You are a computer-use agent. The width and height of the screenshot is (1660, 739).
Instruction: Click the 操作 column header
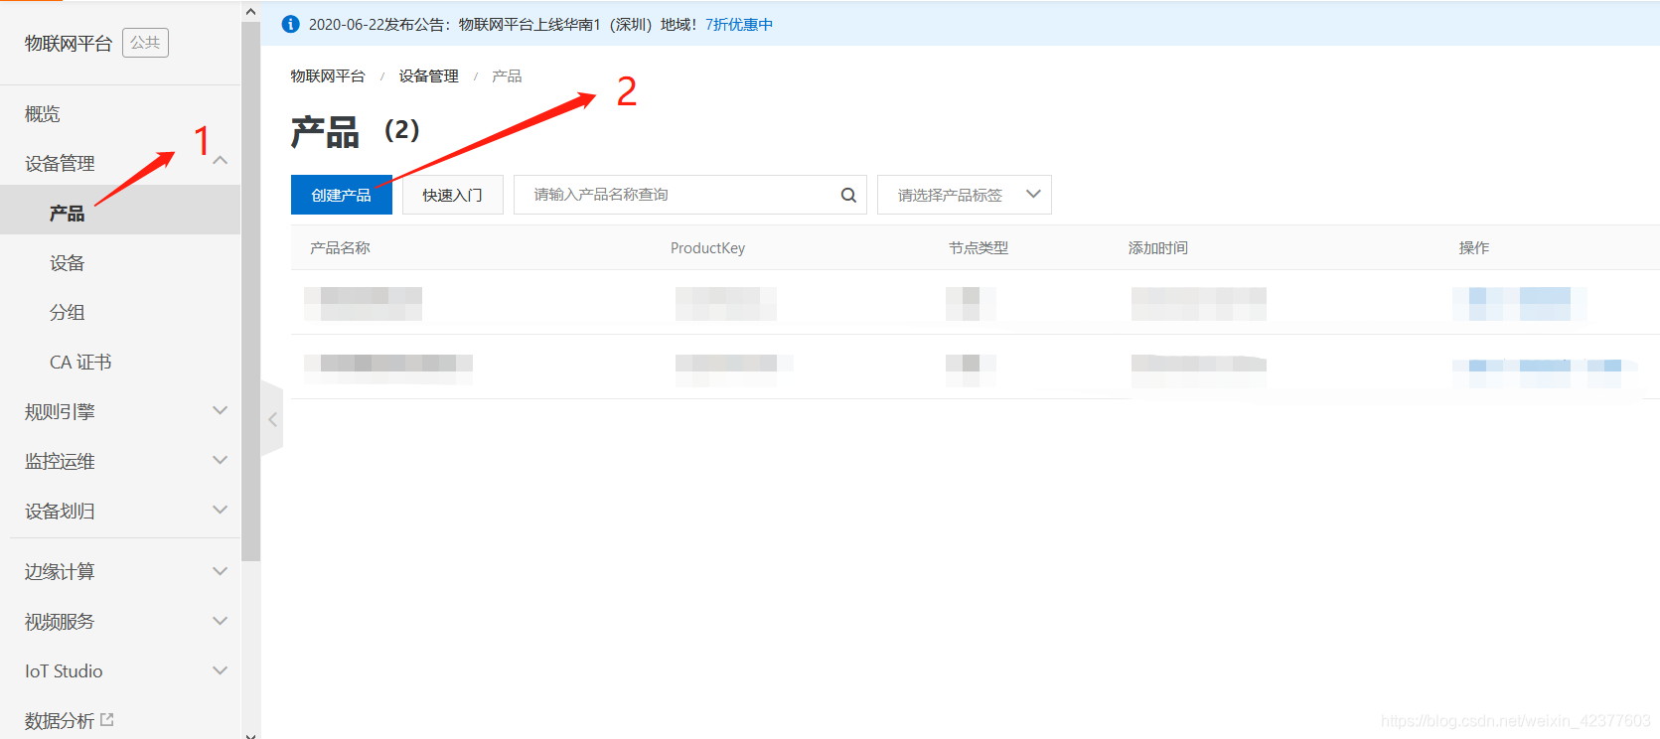[x=1474, y=248]
